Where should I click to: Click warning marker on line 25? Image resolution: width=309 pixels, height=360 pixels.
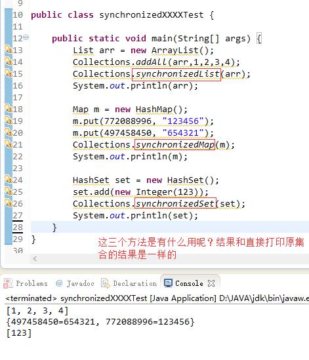[9, 191]
